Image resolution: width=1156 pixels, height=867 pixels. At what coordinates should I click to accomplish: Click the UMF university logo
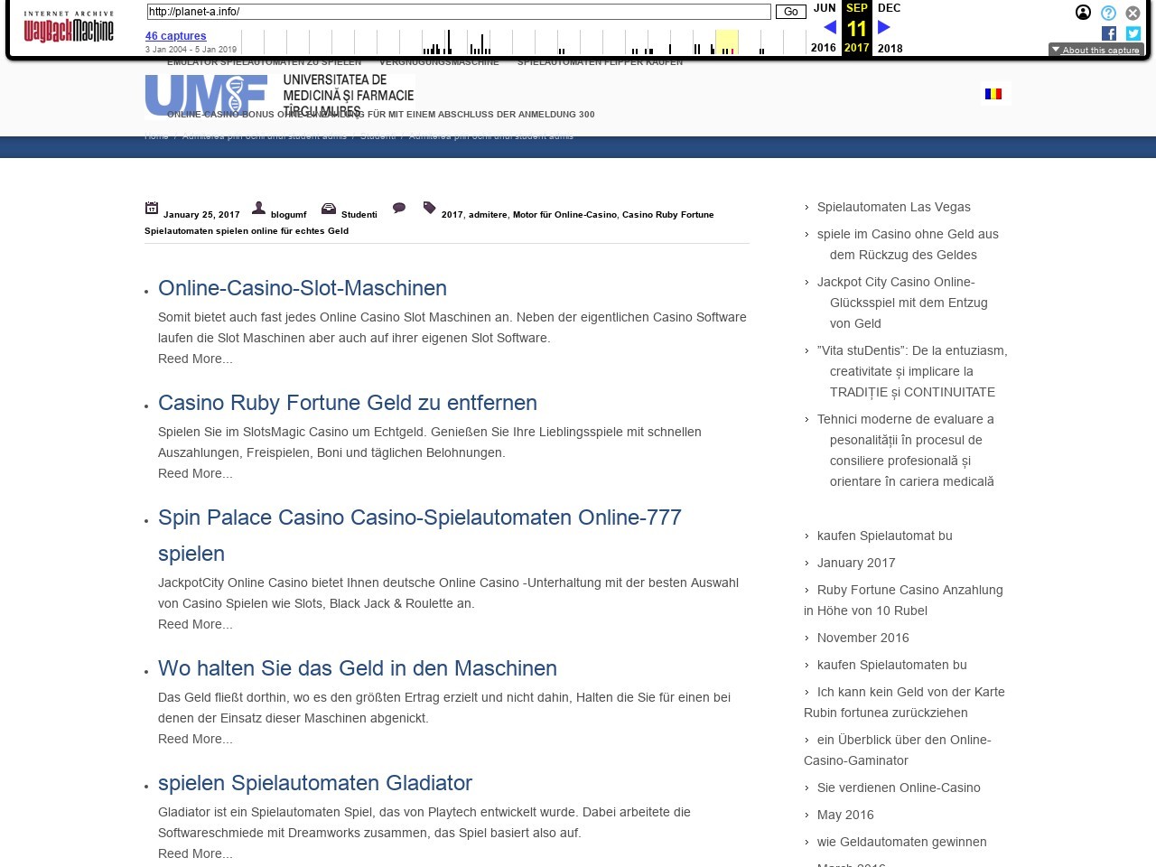(x=279, y=95)
